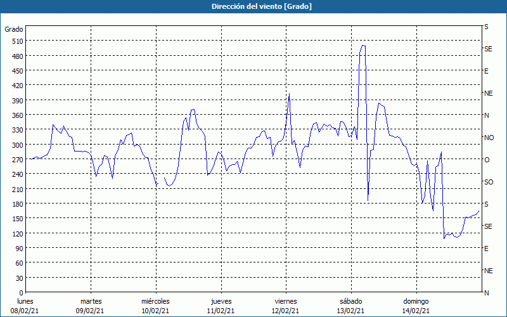Viewport: 507px width, 317px height.
Task: Click the "lunes" day label
Action: click(x=25, y=302)
